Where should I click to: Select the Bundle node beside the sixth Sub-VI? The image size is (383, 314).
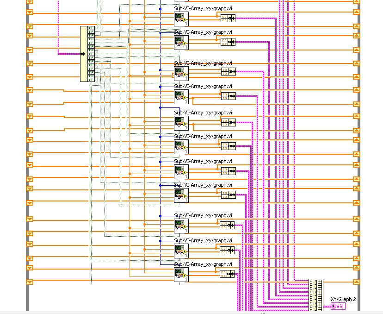pyautogui.click(x=229, y=146)
